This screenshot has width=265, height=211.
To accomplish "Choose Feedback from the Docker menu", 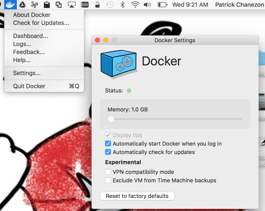I will 29,52.
